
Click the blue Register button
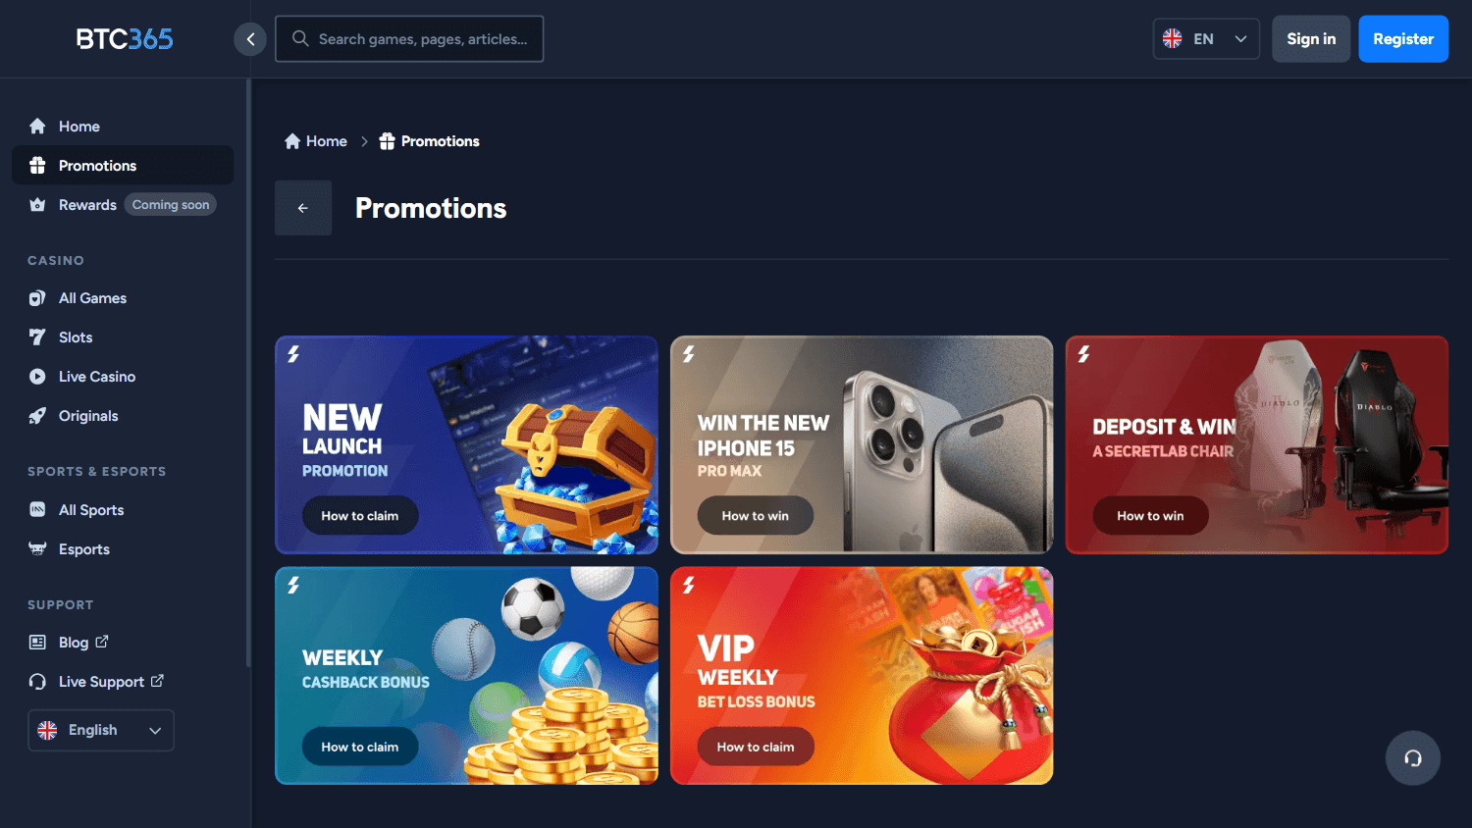pyautogui.click(x=1403, y=39)
